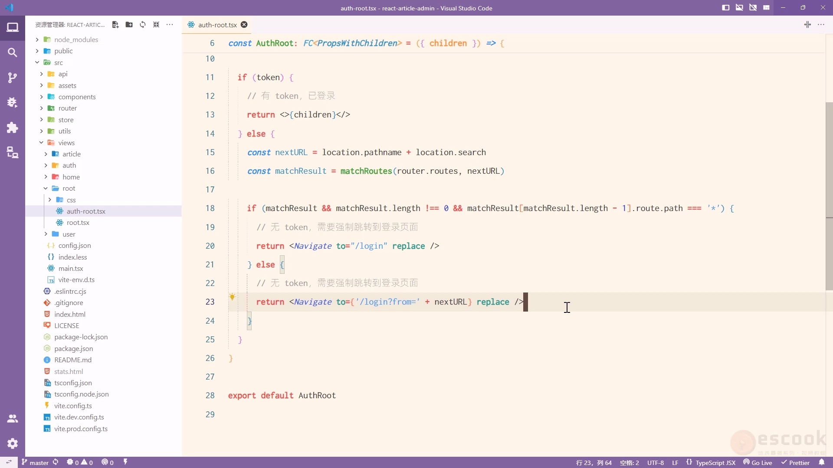Screen dimensions: 833x468
Task: Open the Manage gear icon
Action: [13, 443]
